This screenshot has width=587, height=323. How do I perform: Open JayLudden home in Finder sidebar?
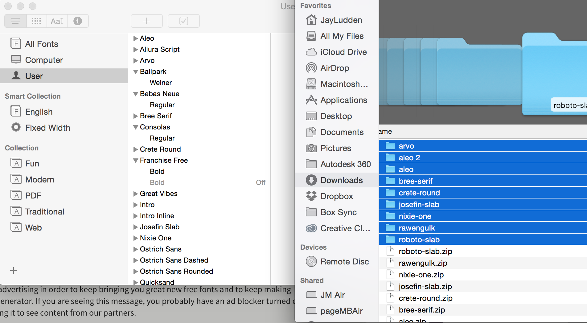[x=337, y=20]
